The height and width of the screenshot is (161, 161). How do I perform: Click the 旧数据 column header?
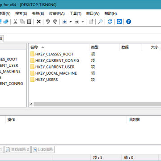pos(144,120)
